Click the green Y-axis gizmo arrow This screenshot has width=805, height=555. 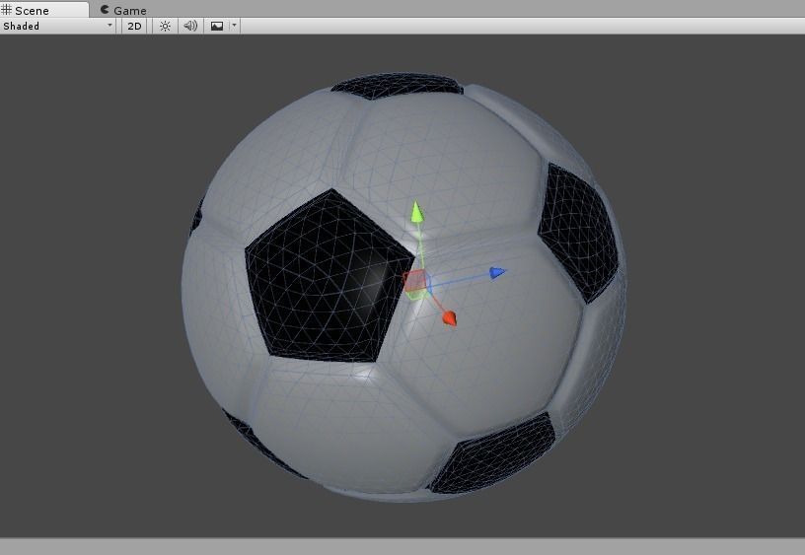pos(417,212)
